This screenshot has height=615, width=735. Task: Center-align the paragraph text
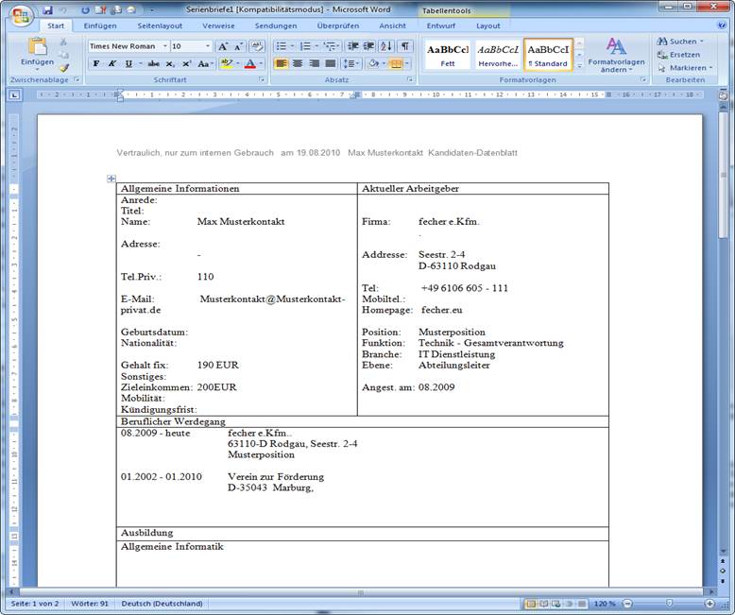coord(298,64)
